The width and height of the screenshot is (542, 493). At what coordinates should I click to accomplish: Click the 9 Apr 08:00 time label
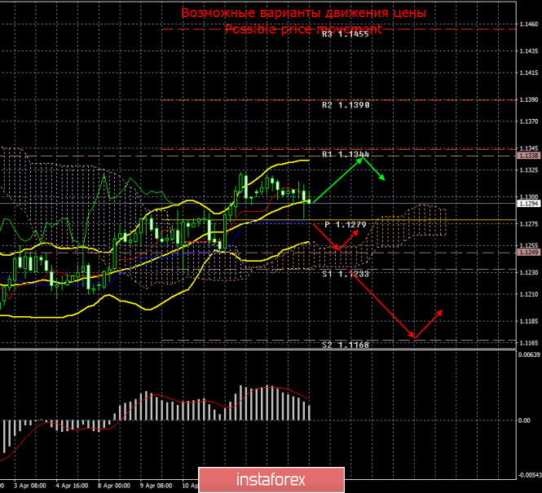coord(156,486)
